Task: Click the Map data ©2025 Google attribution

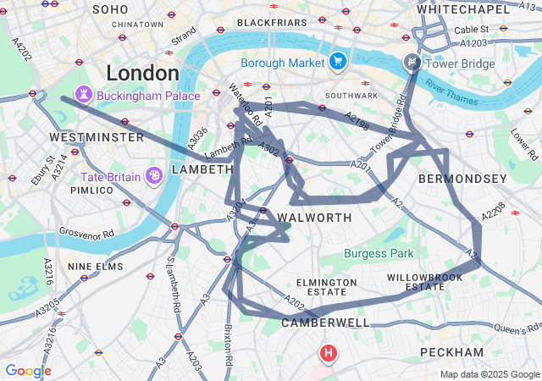Action: [x=490, y=374]
